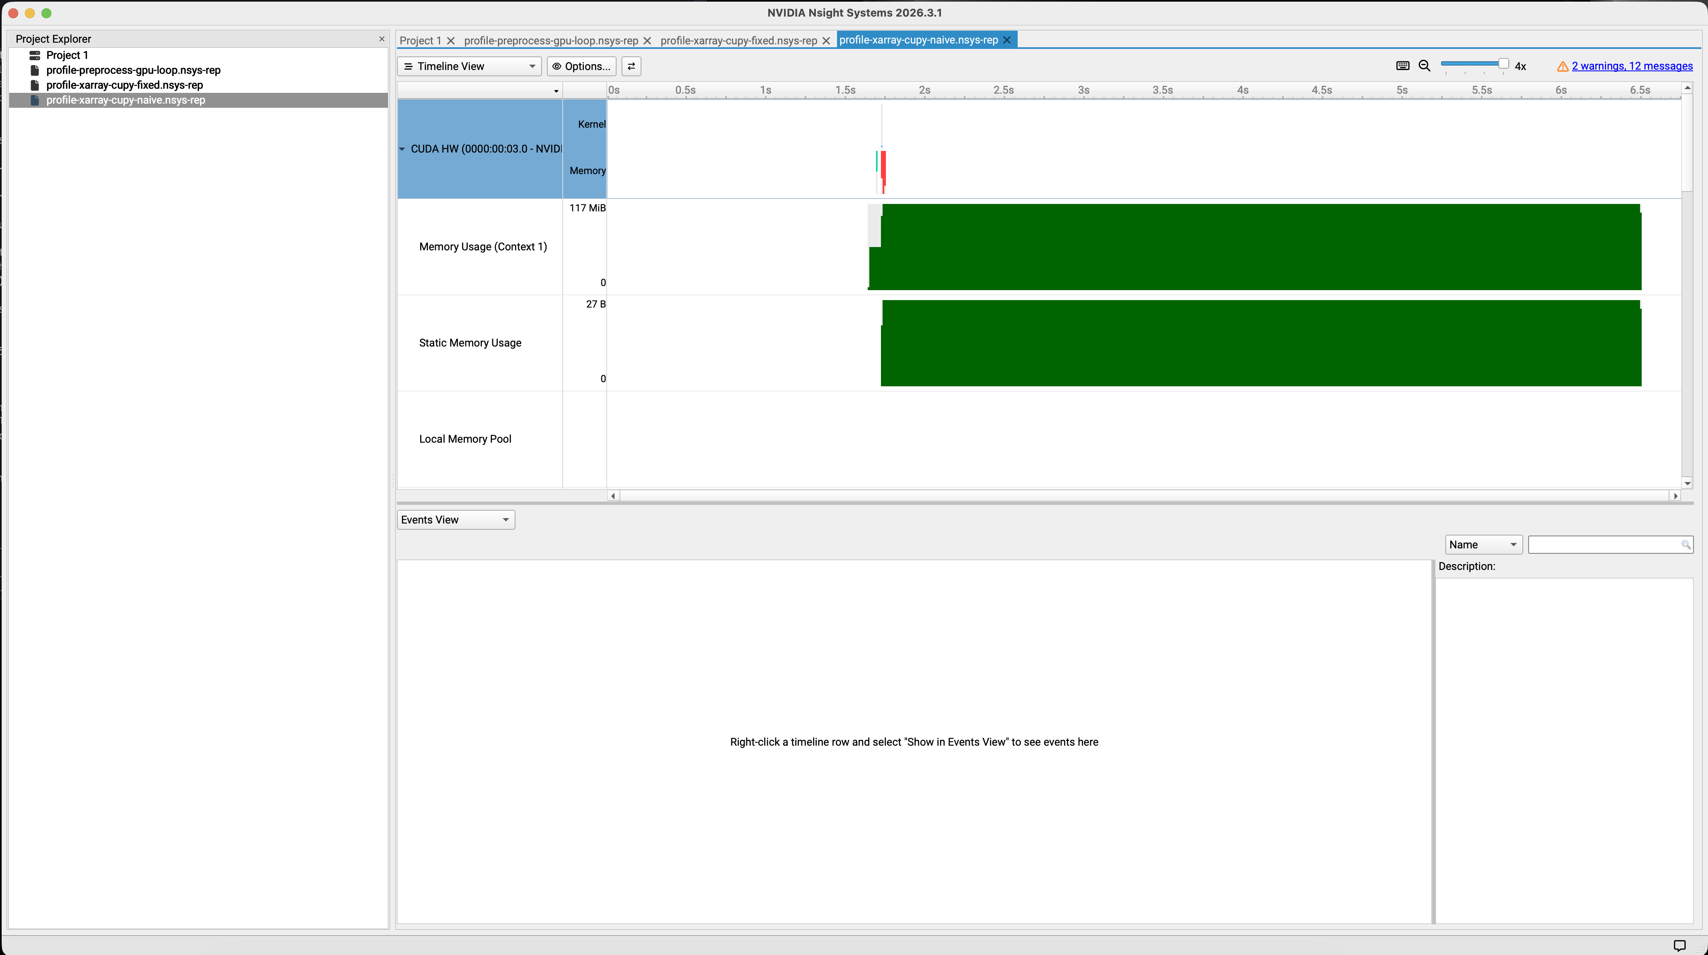Click the zoom out magnifier icon
This screenshot has height=955, width=1708.
(1424, 65)
